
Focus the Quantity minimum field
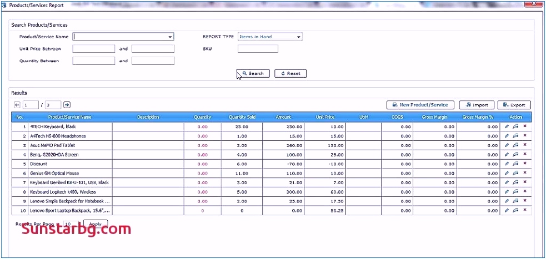94,61
